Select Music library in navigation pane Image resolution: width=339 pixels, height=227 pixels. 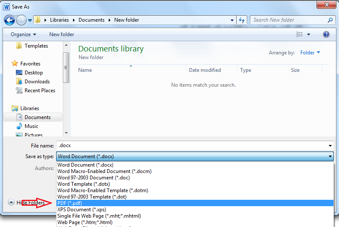[31, 126]
